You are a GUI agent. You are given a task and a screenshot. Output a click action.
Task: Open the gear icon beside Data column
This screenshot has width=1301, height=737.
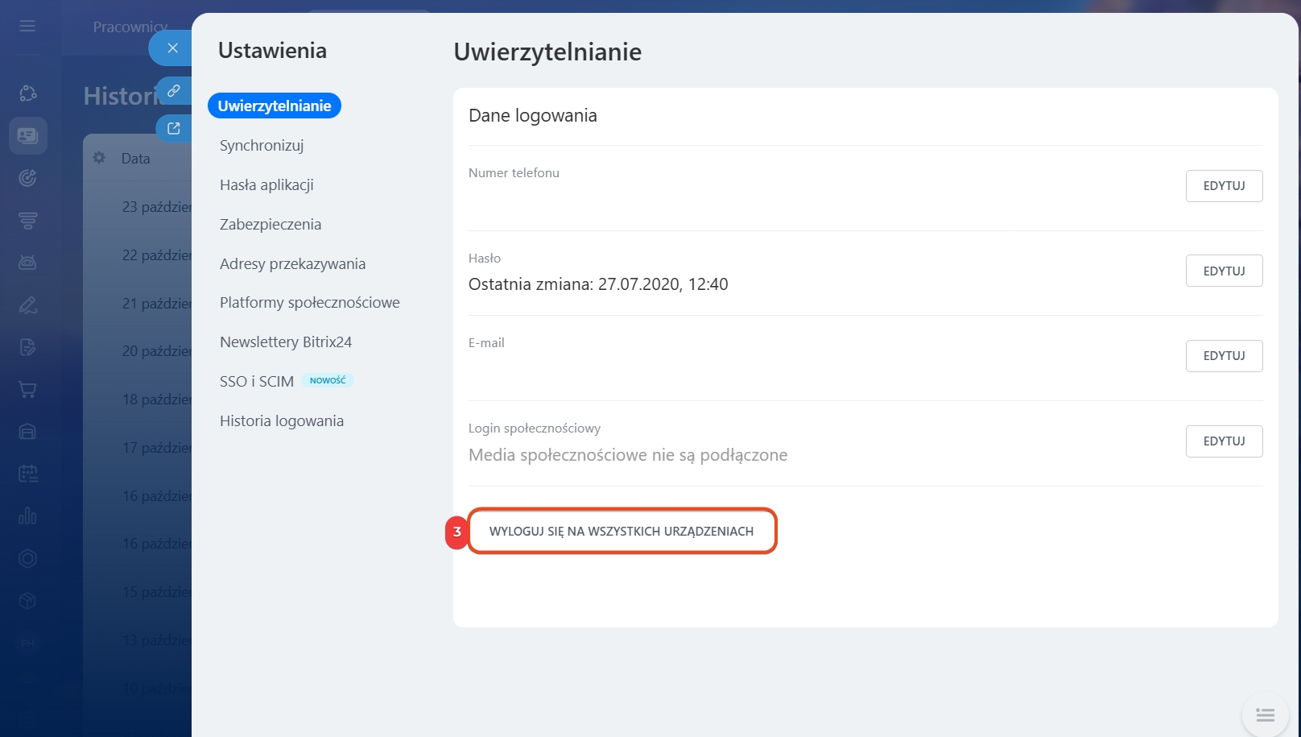(99, 158)
